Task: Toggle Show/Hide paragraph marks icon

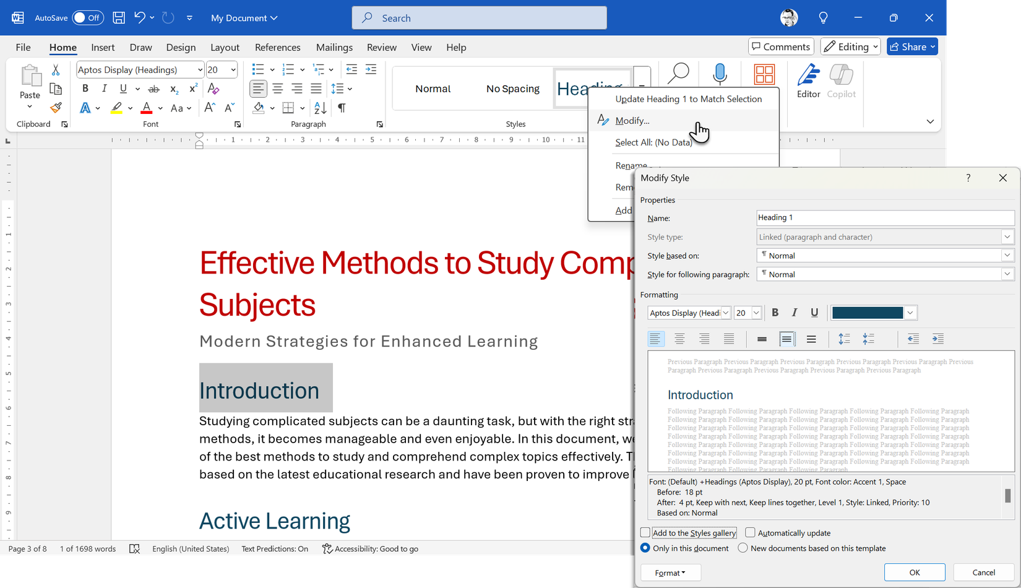Action: [x=342, y=108]
